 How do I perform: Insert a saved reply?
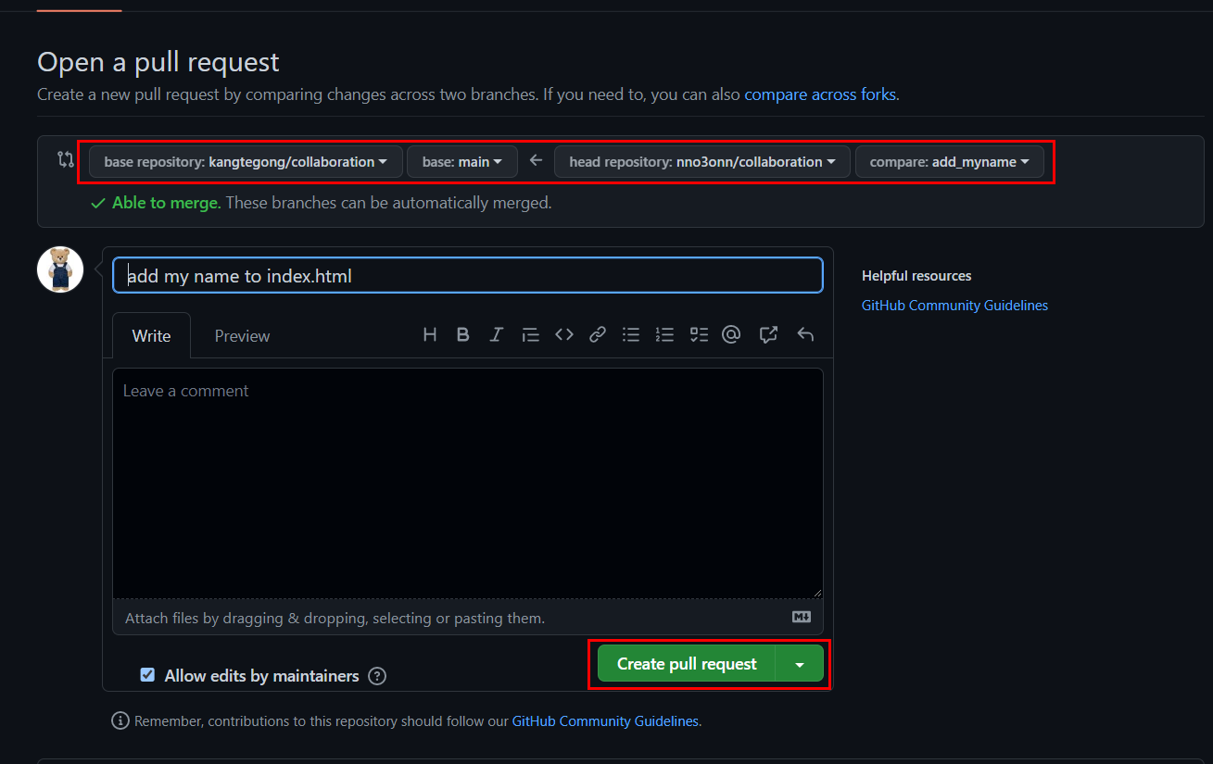805,335
